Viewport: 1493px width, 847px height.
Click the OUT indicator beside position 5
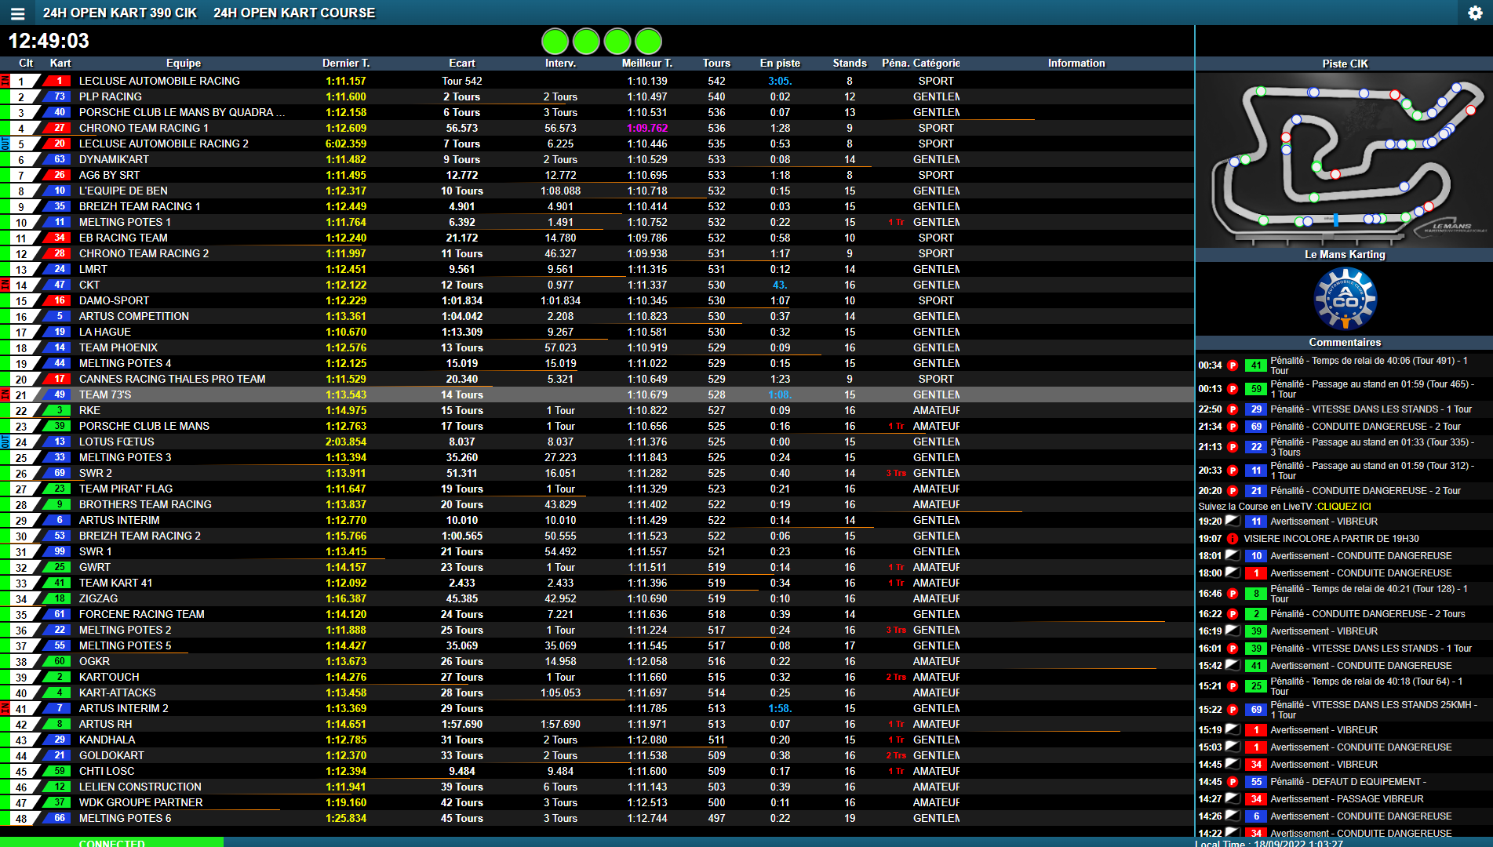[5, 144]
